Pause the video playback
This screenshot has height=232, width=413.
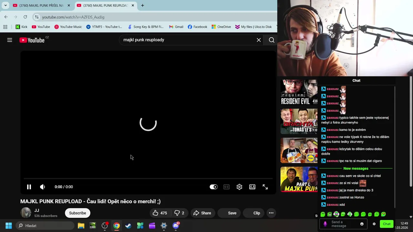pyautogui.click(x=29, y=187)
